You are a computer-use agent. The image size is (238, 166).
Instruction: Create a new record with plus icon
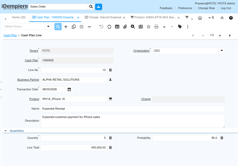click(x=66, y=27)
